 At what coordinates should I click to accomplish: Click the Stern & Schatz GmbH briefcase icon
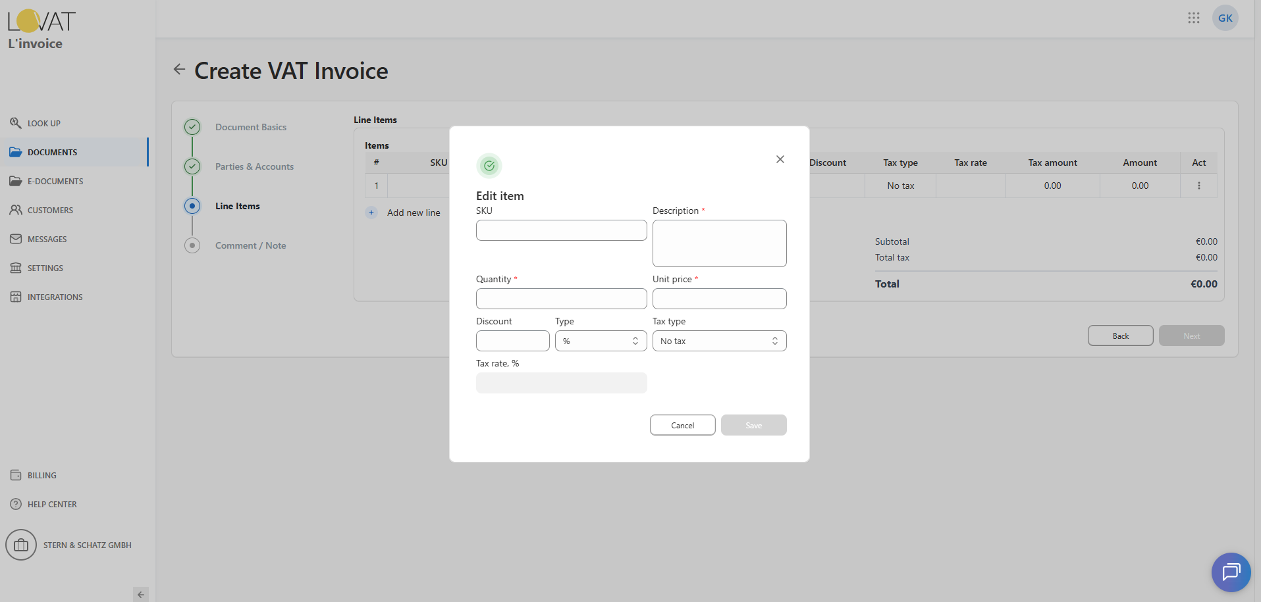[21, 545]
